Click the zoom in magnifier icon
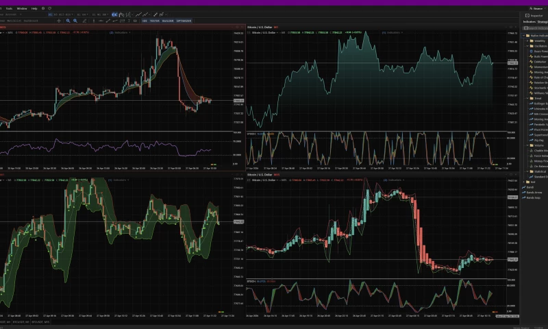548x329 pixels. pos(75,21)
